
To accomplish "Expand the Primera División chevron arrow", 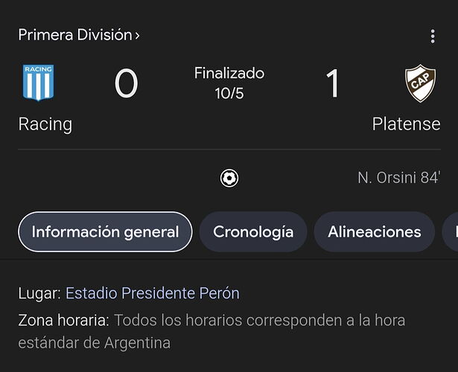I will click(x=137, y=36).
